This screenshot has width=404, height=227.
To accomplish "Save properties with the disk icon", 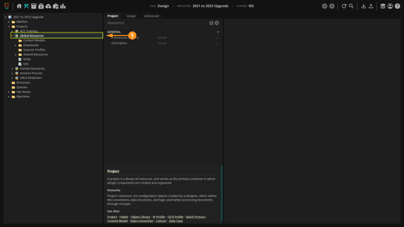I will tap(211, 23).
